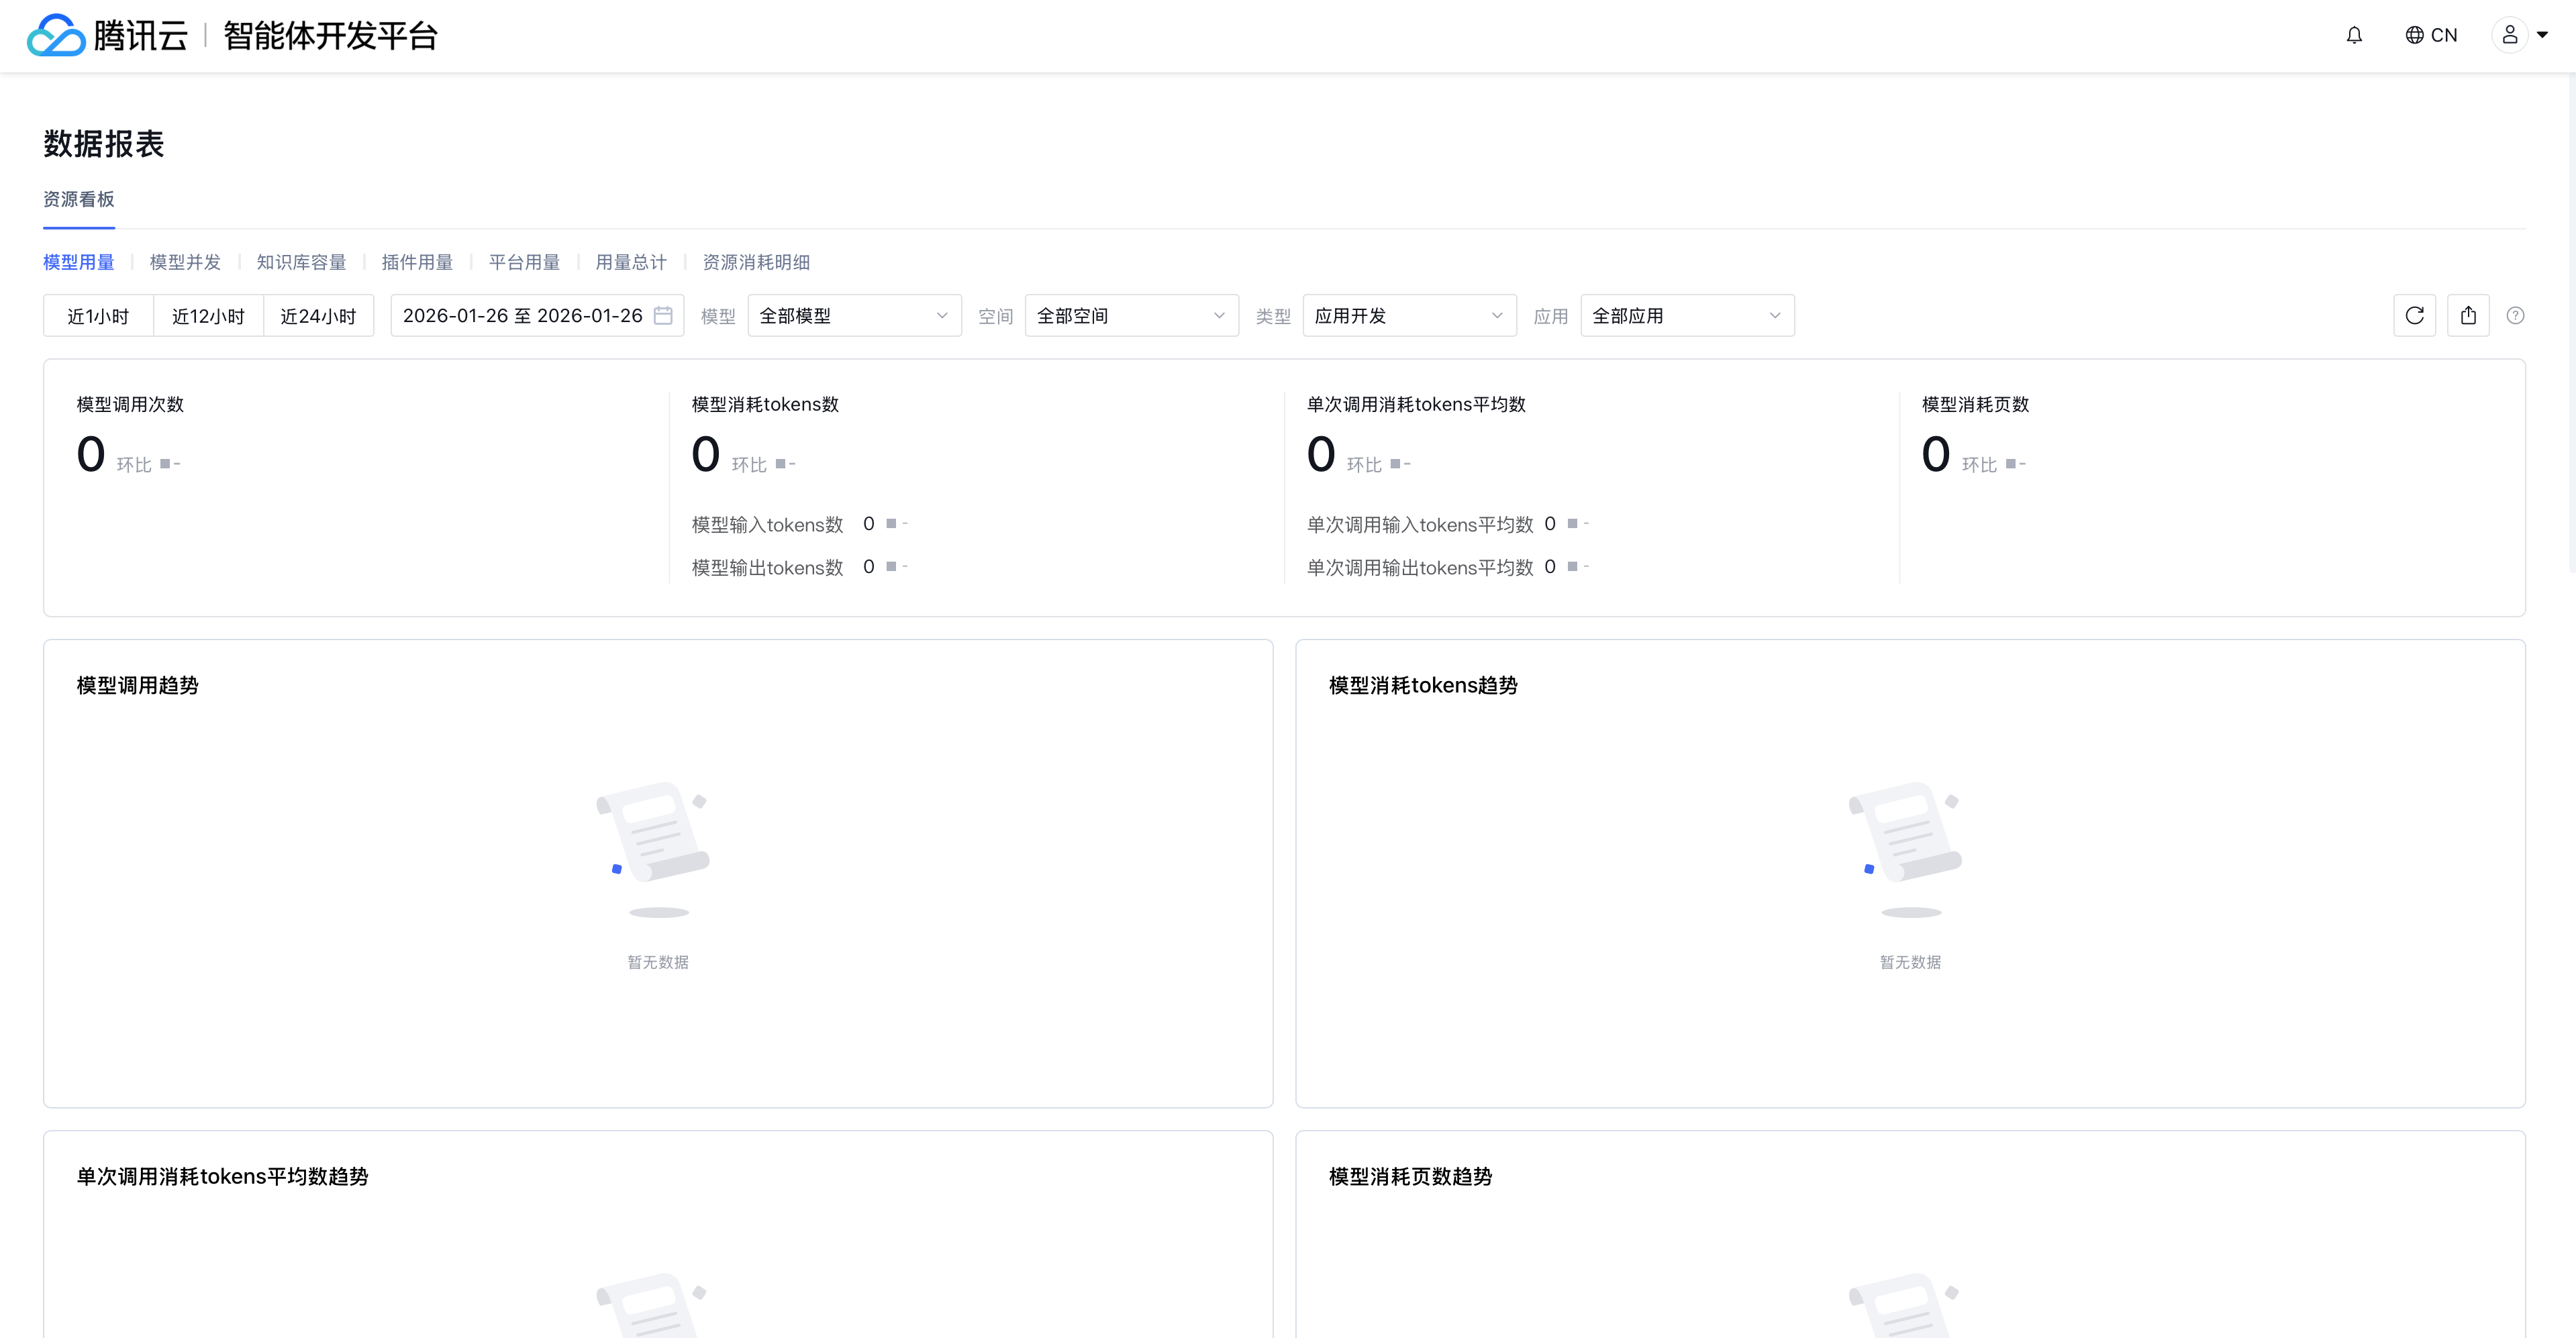Click the export share icon button
The height and width of the screenshot is (1338, 2576).
pos(2468,316)
